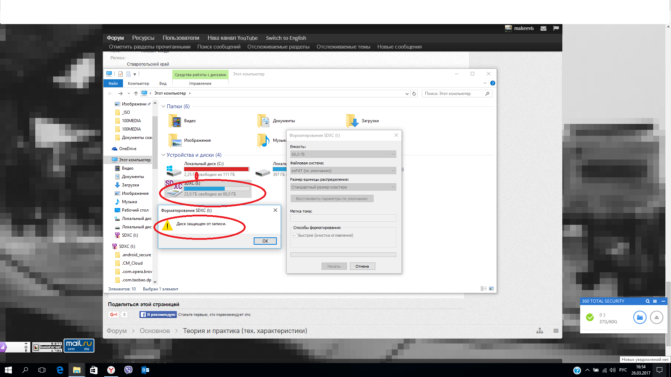The width and height of the screenshot is (671, 377).
Task: Click the refresh icon beside the address bar
Action: pyautogui.click(x=414, y=94)
